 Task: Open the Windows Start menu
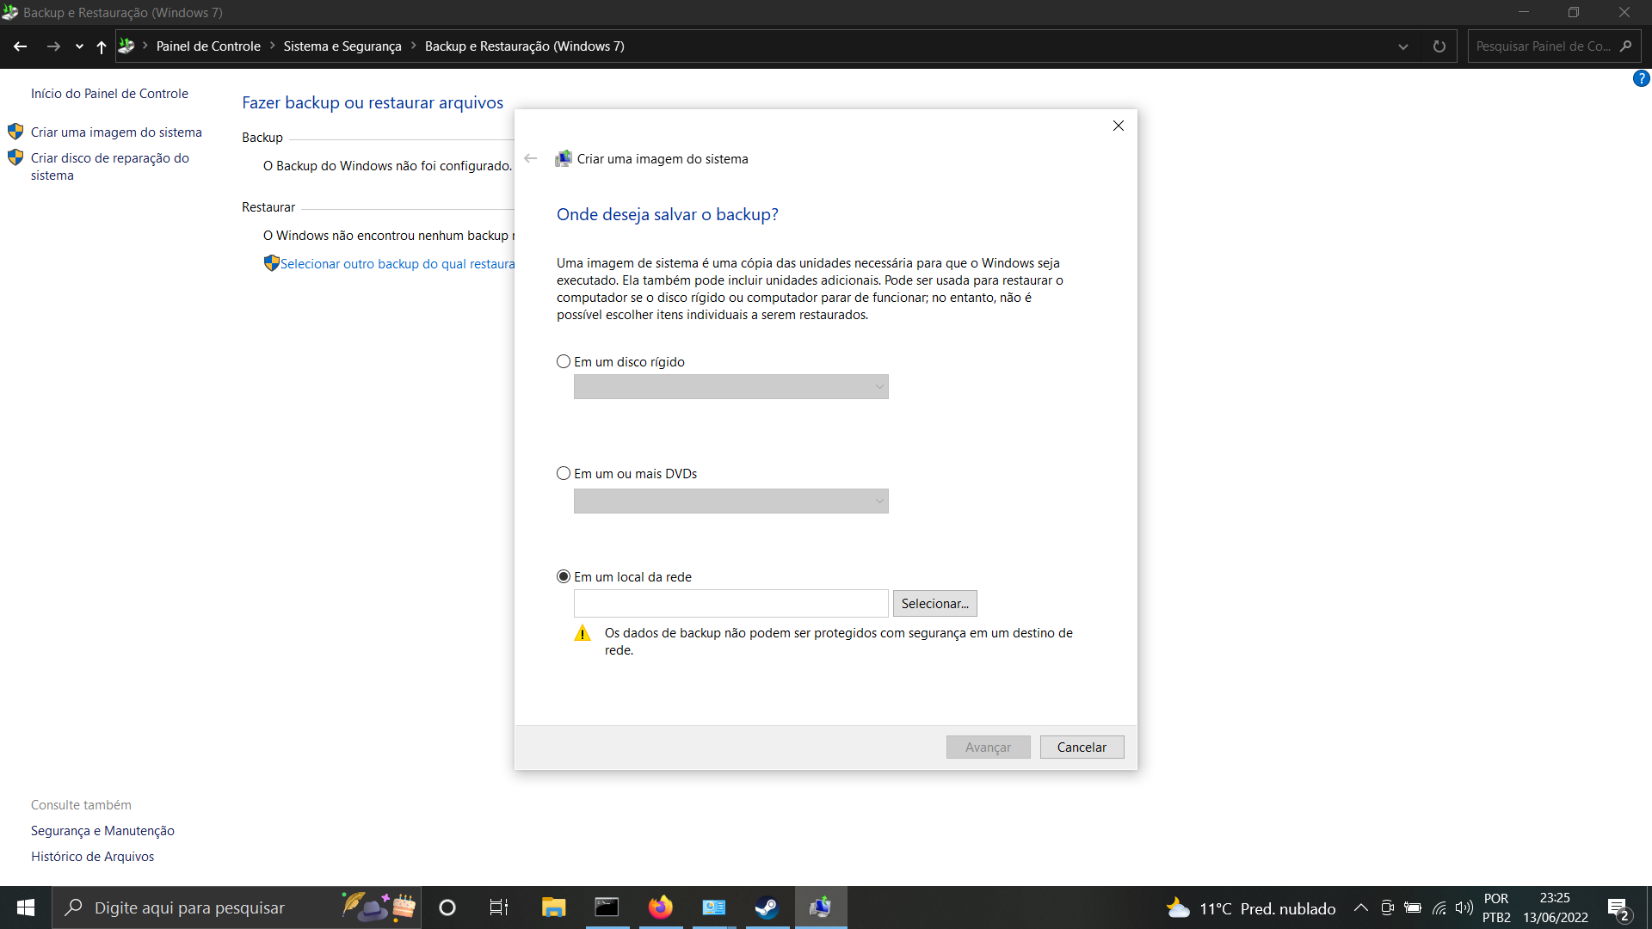coord(26,907)
